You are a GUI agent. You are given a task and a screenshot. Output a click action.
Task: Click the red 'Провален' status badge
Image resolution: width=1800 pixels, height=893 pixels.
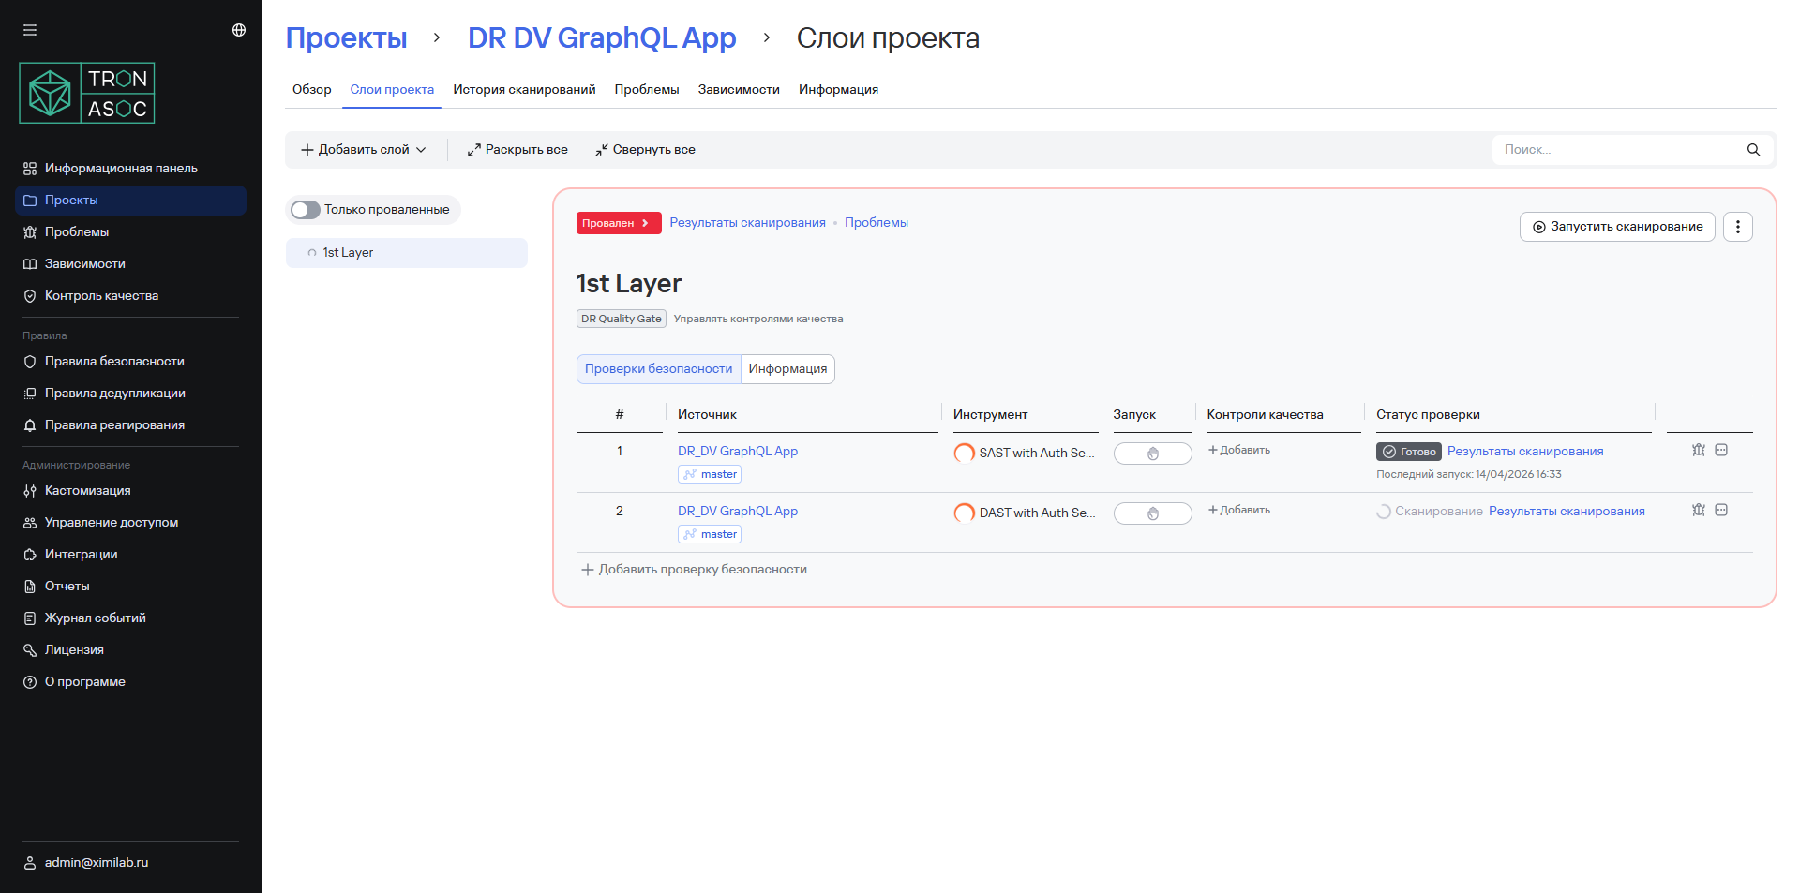pyautogui.click(x=618, y=223)
